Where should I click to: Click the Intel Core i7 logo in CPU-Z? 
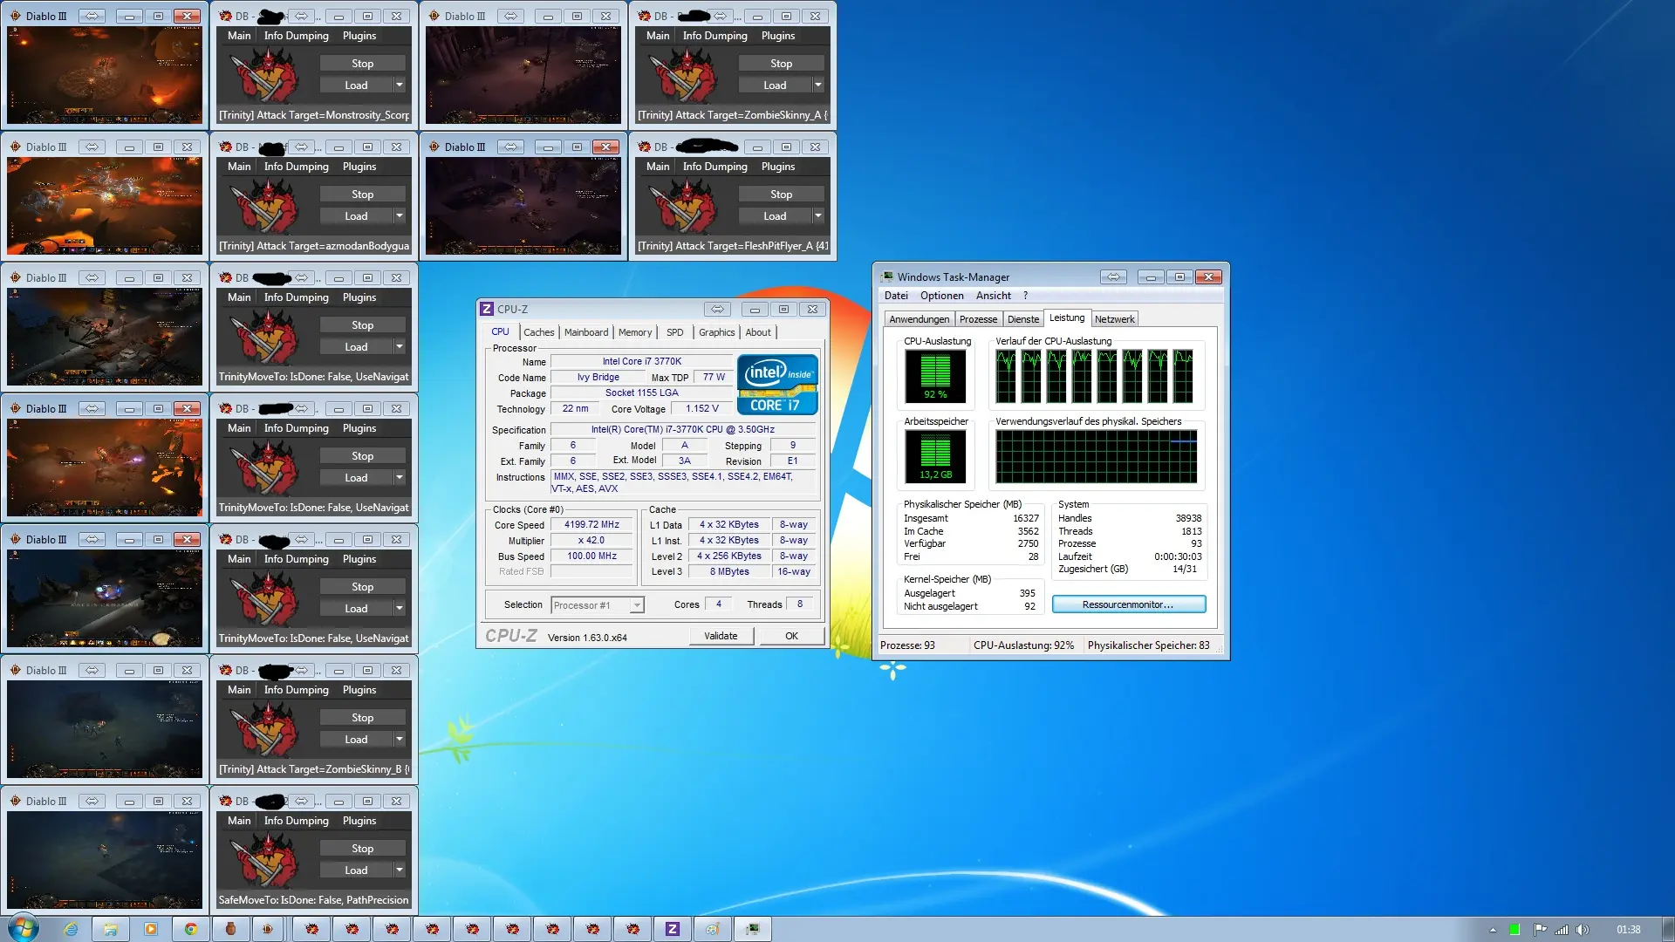pyautogui.click(x=777, y=384)
